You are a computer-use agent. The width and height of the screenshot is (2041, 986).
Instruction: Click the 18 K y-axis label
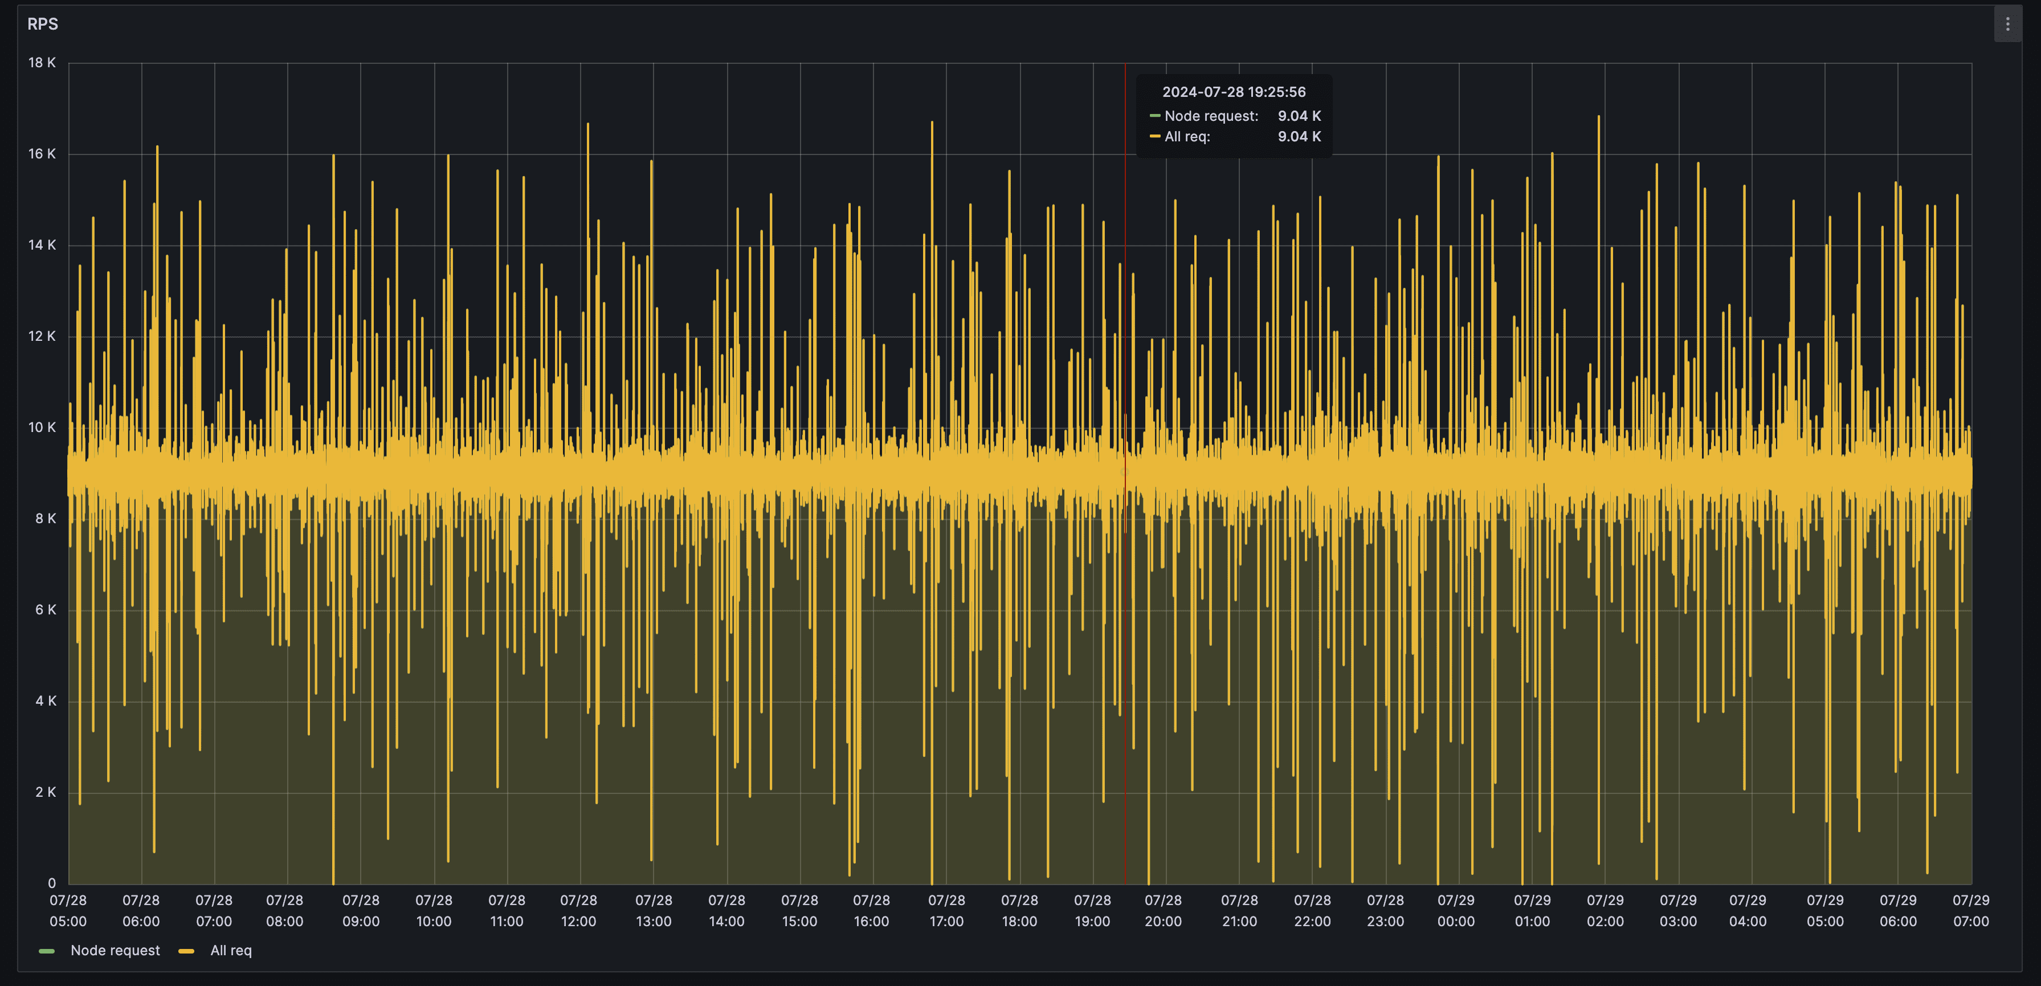point(42,63)
